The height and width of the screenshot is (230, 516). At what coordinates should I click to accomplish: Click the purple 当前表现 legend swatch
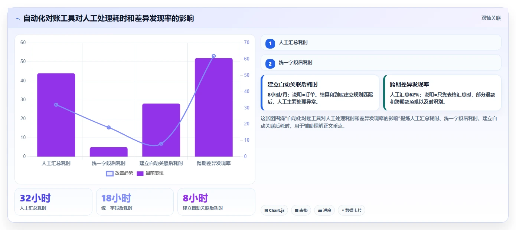click(140, 173)
